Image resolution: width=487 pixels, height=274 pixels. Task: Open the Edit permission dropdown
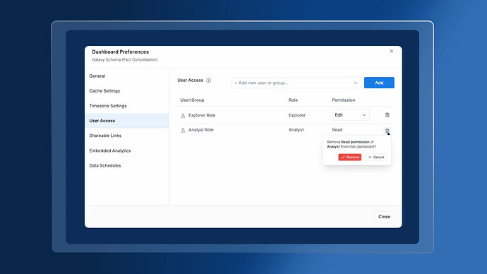(351, 115)
